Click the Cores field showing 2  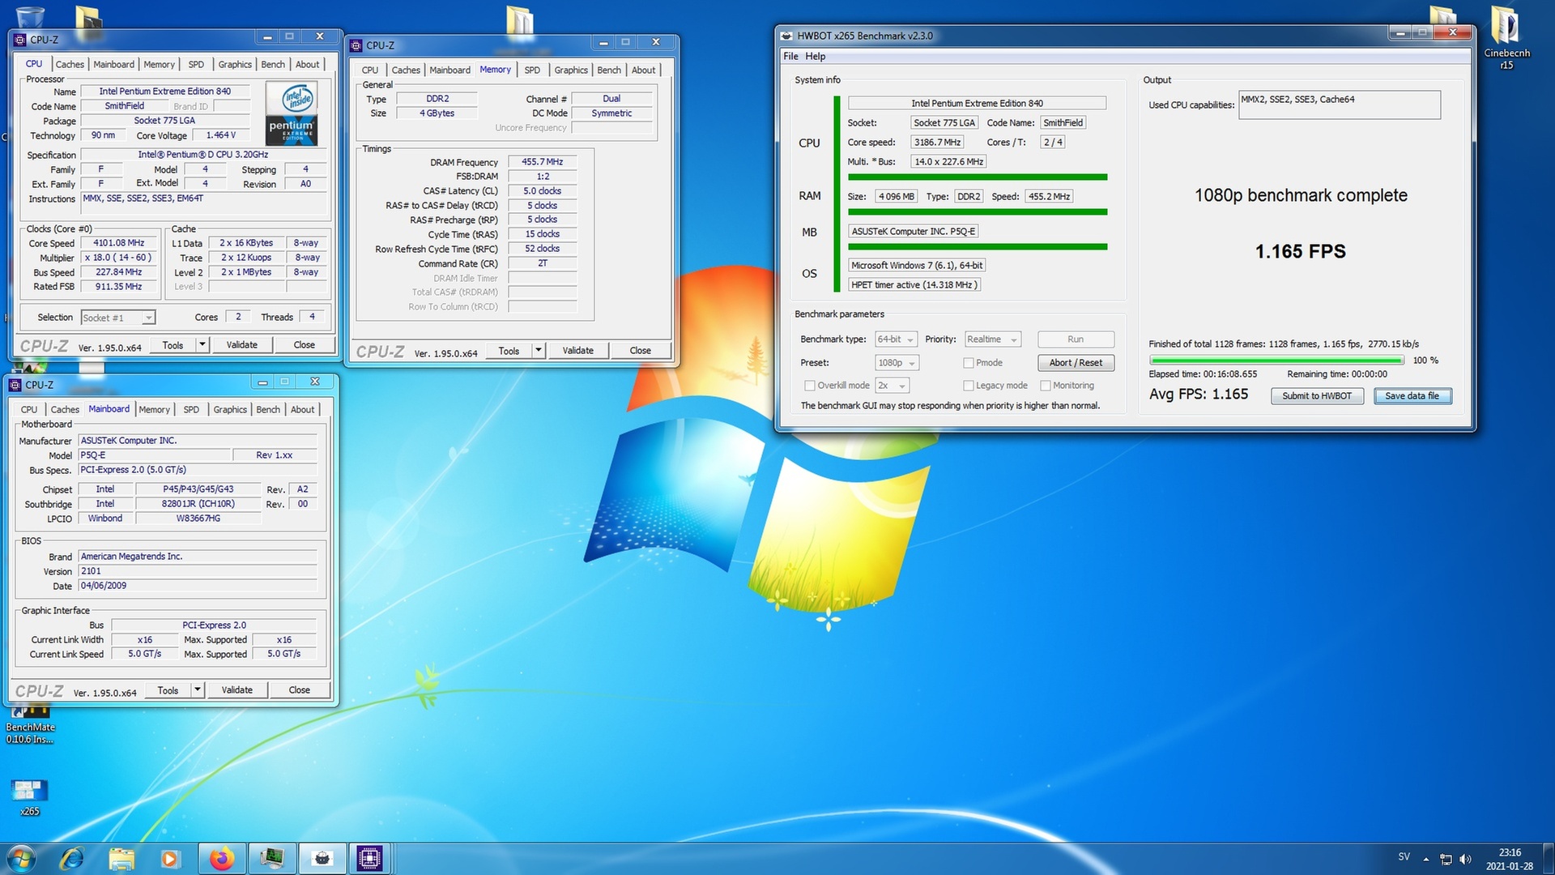(x=238, y=317)
